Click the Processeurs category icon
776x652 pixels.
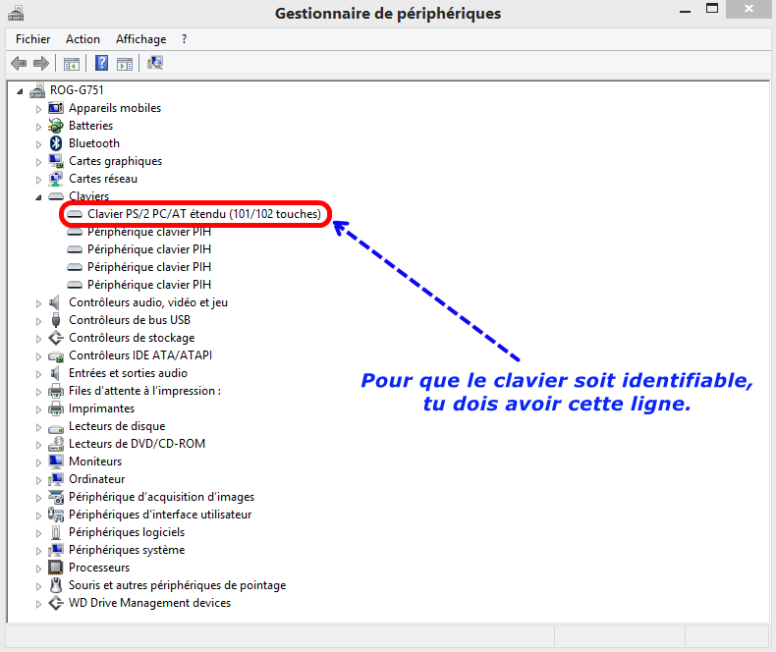[56, 568]
